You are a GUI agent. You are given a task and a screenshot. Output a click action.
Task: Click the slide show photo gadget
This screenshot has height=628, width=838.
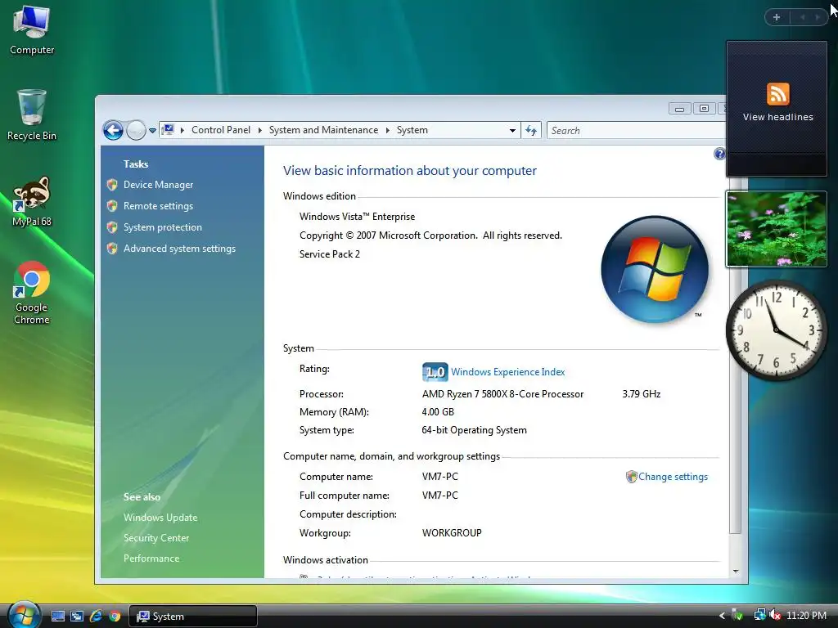tap(777, 229)
